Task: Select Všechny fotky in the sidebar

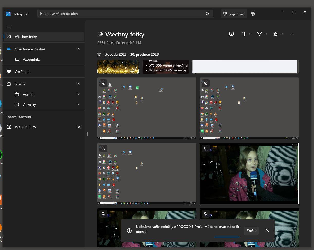Action: tap(44, 36)
